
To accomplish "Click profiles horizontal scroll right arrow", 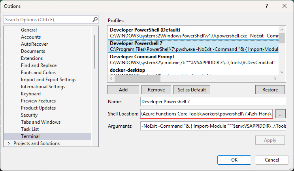I will [275, 79].
